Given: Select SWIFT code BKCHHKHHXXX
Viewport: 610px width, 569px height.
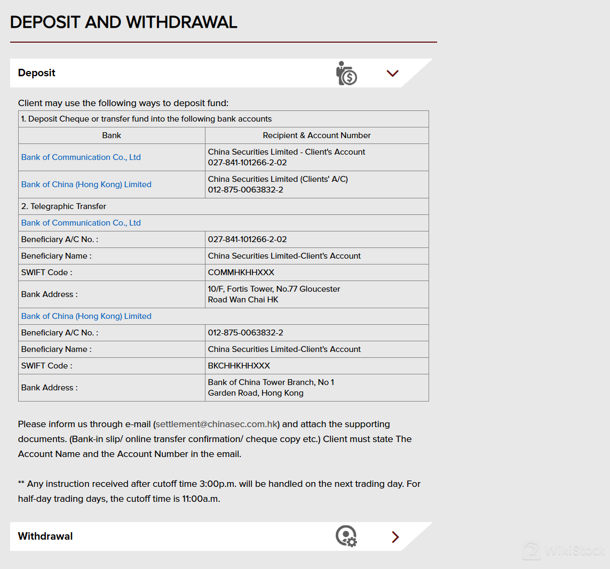Looking at the screenshot, I should pyautogui.click(x=239, y=366).
